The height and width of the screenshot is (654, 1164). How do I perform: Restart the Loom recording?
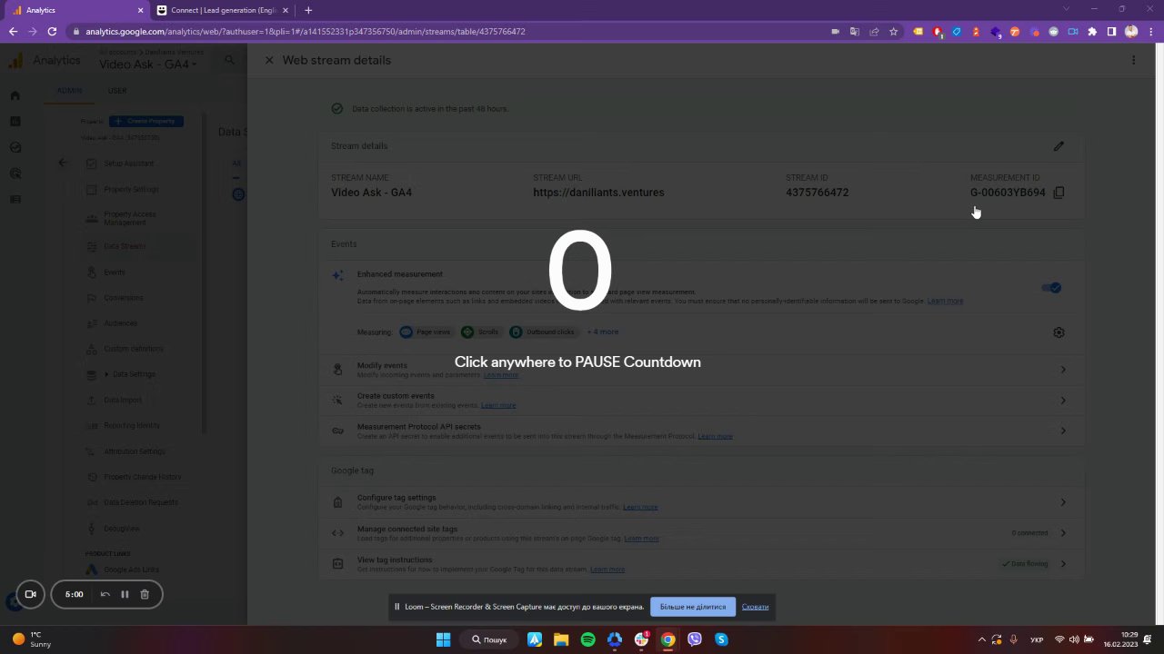(x=105, y=594)
